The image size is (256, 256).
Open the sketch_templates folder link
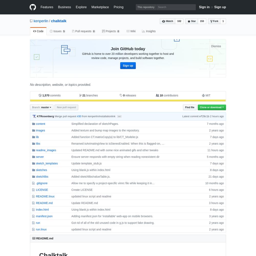coord(47,163)
